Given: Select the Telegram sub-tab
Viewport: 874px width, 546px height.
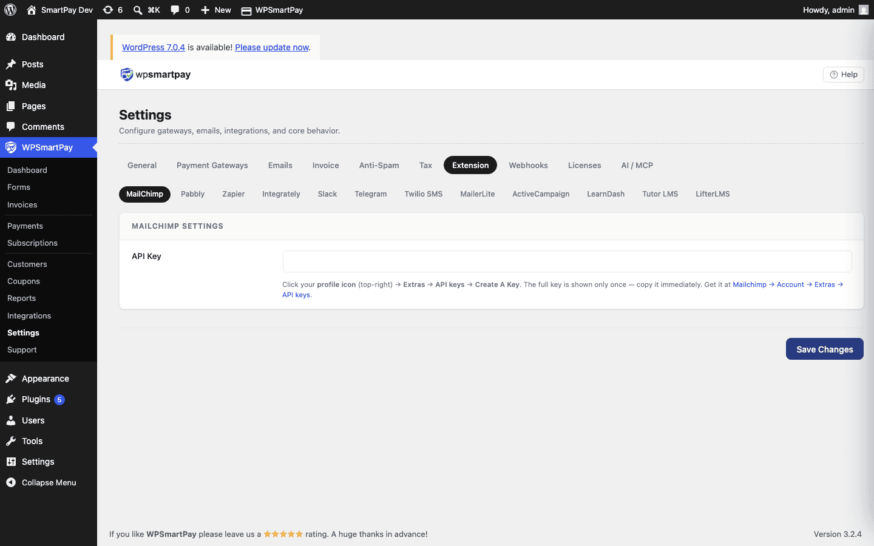Looking at the screenshot, I should coord(371,194).
